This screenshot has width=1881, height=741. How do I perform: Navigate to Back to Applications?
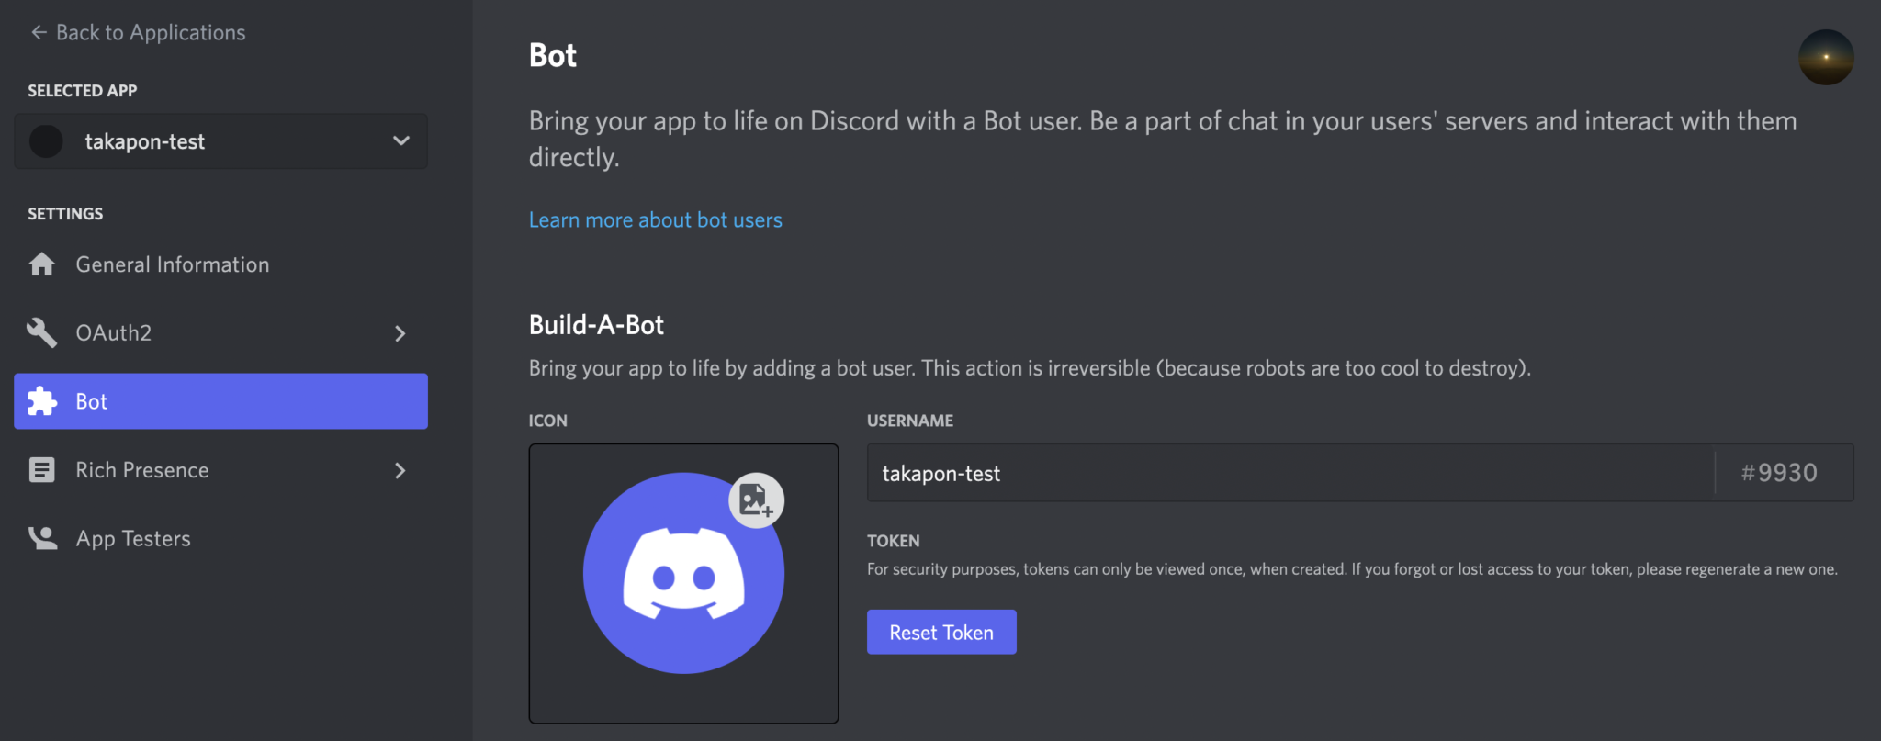[x=152, y=32]
